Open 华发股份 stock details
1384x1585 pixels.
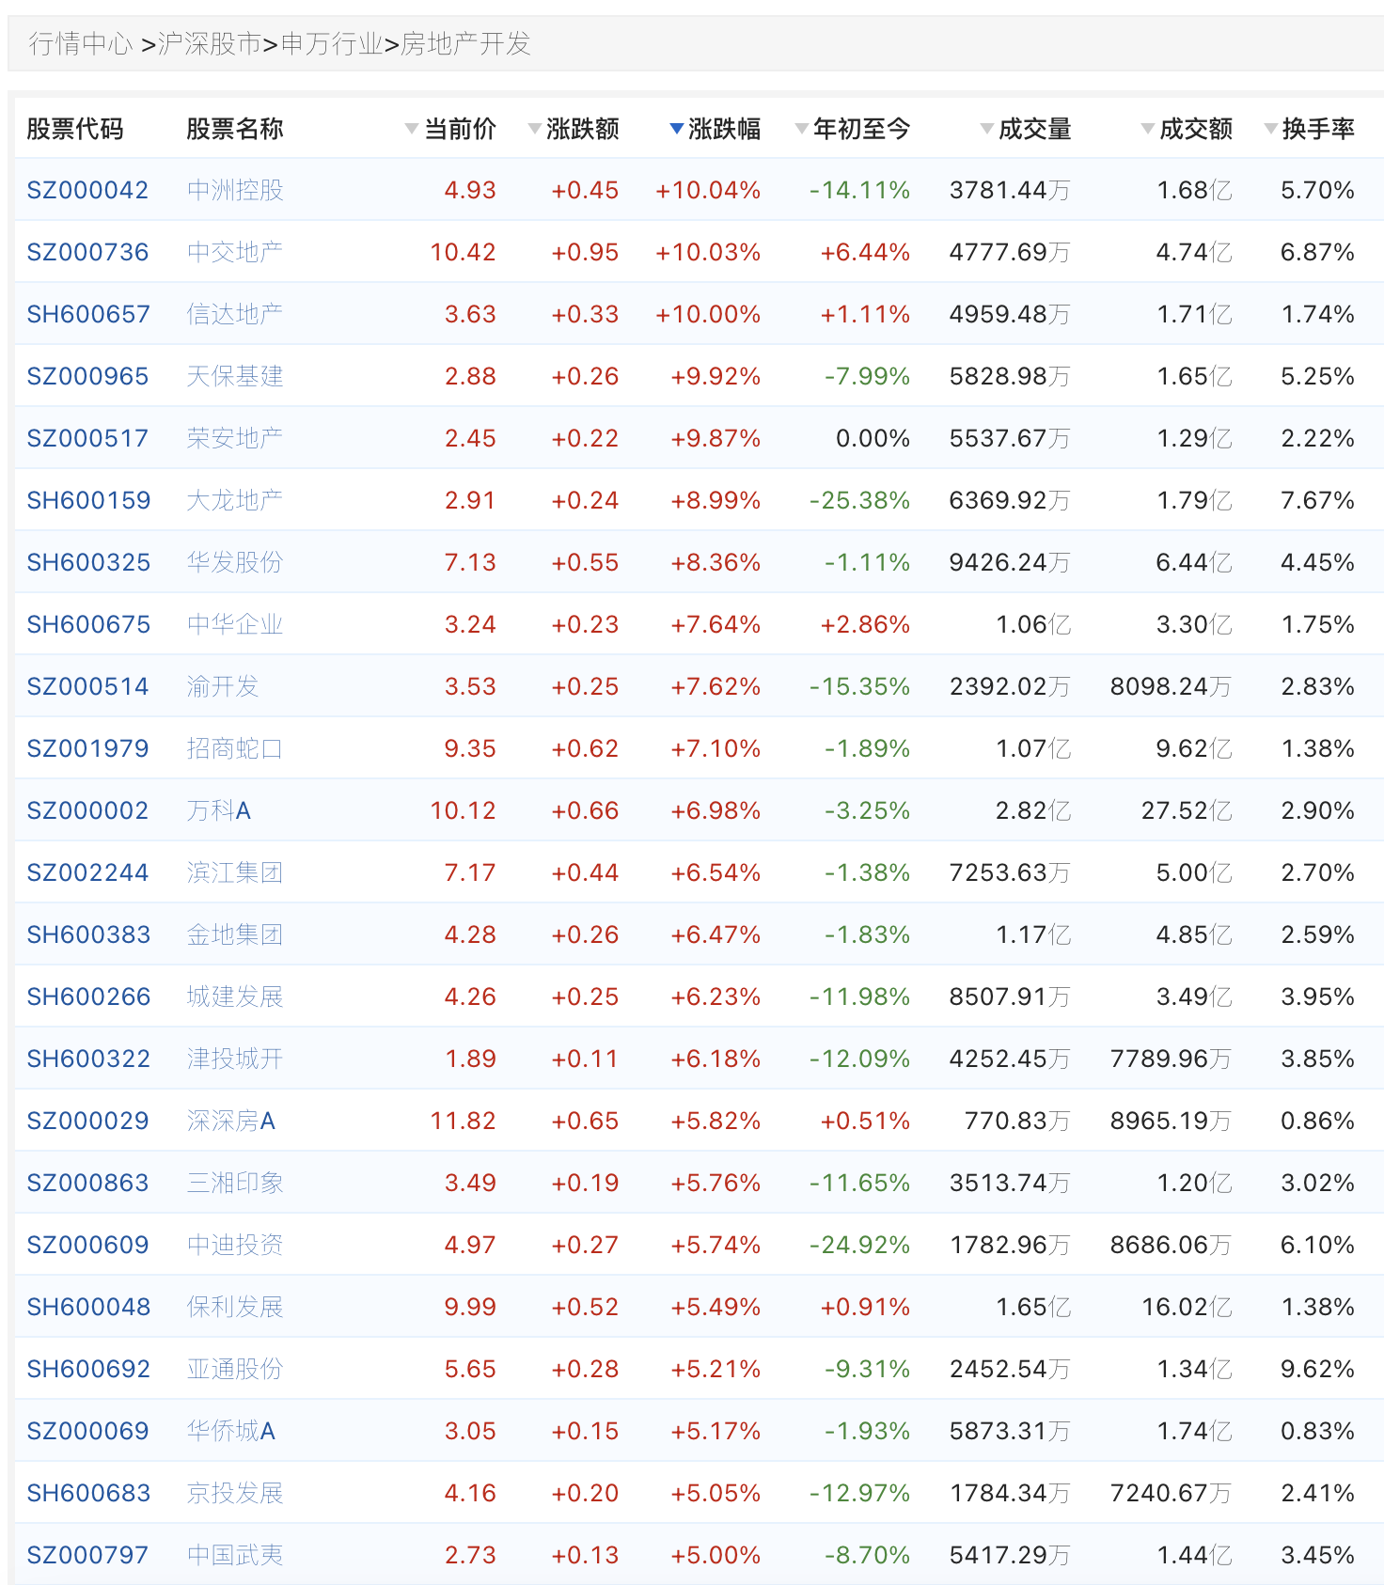point(235,562)
